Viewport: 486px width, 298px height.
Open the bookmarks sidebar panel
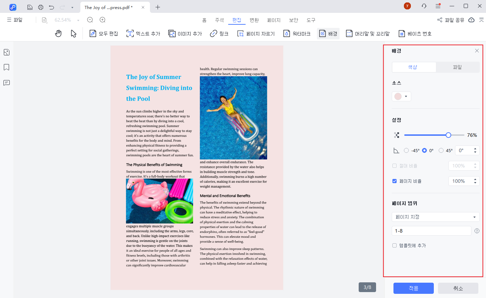(x=7, y=67)
